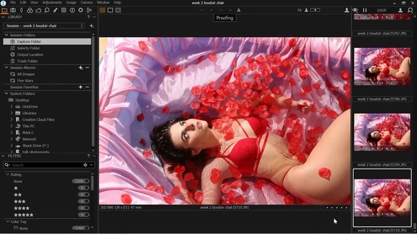This screenshot has width=417, height=234.
Task: Open the Metadata tool tab info icon
Action: 72,10
